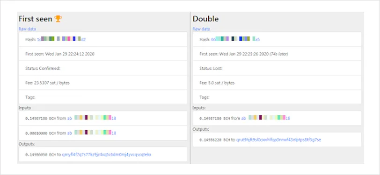Select output amount 0.14986220 BCH
Image resolution: width=380 pixels, height=175 pixels.
pos(215,140)
